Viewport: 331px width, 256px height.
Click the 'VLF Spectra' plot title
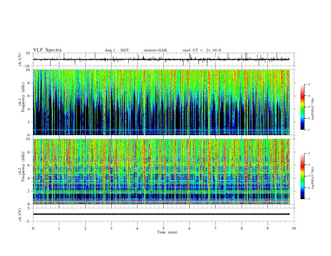(47, 50)
